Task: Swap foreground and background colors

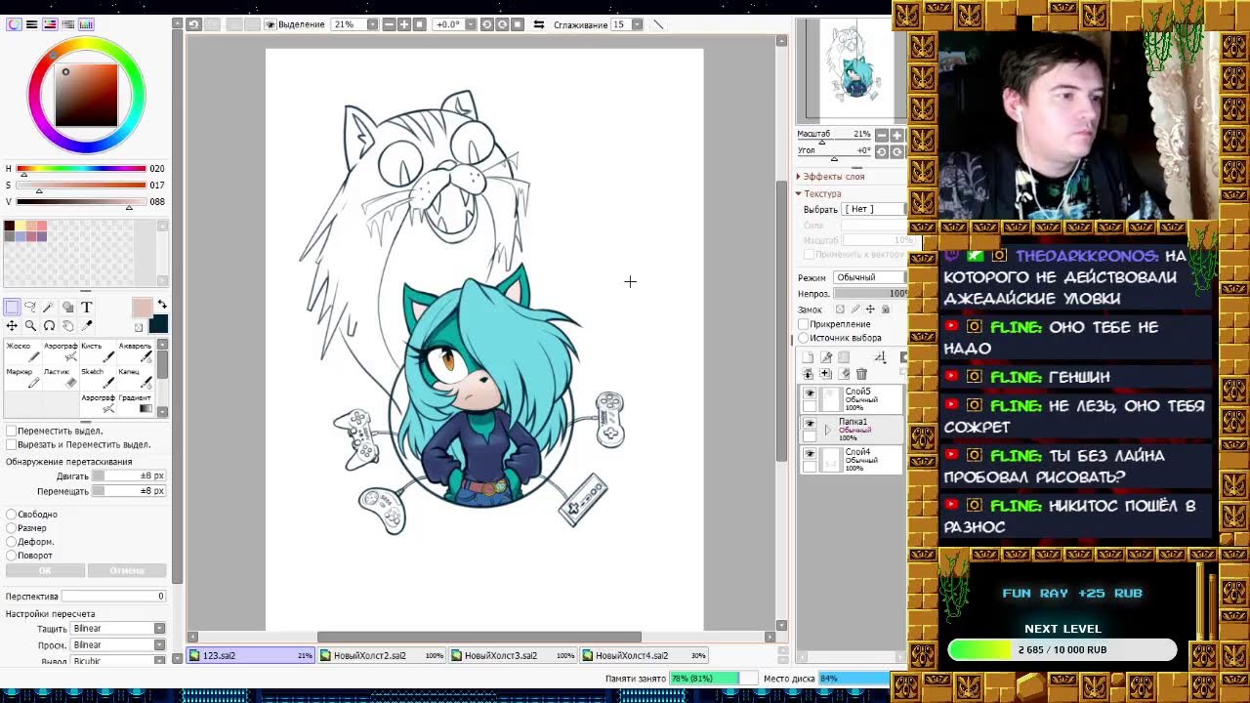Action: pyautogui.click(x=162, y=306)
